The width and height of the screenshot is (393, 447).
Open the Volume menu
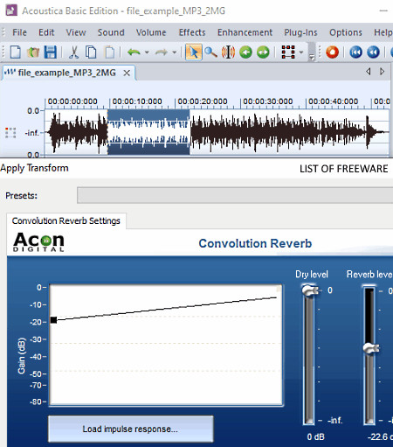click(151, 32)
